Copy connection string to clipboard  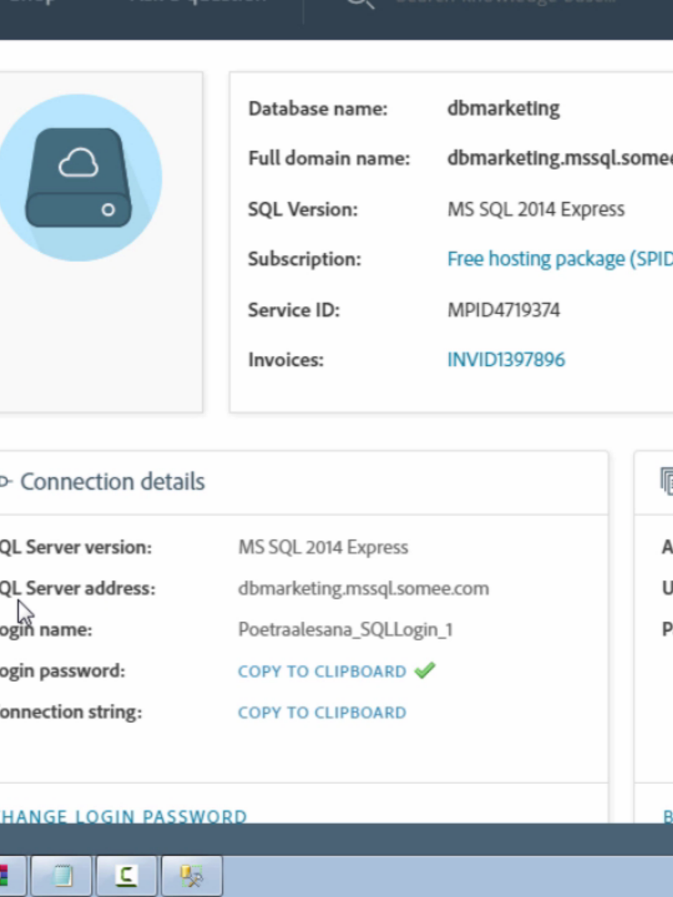[x=322, y=713]
